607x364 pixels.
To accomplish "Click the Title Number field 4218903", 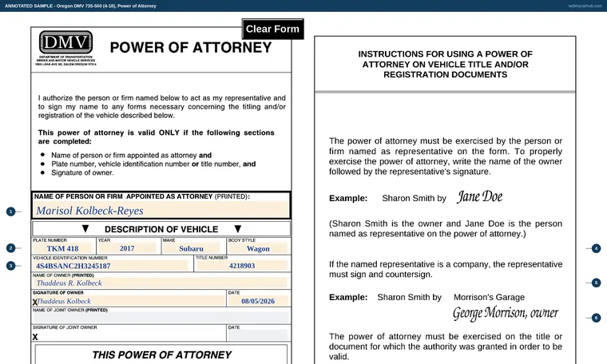I will [242, 265].
